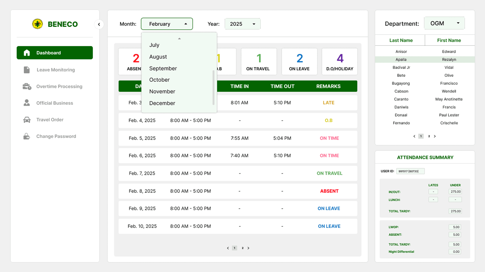Click the month list scrollbar
This screenshot has height=272, width=485.
click(x=213, y=87)
